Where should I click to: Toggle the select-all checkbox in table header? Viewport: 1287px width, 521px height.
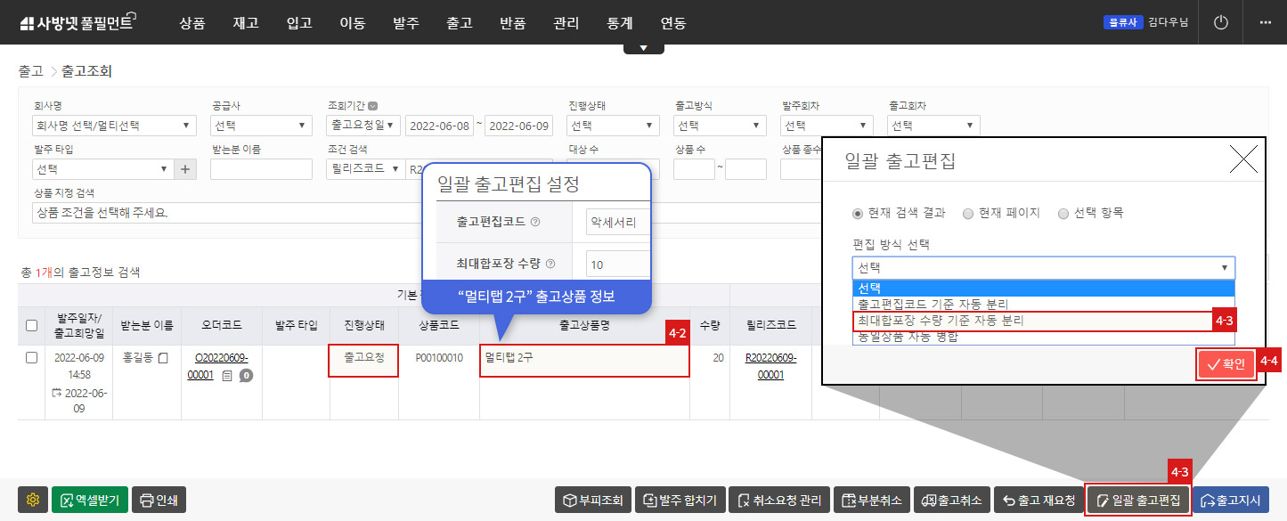click(32, 325)
